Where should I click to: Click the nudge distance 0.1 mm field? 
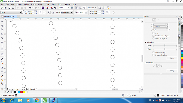click(x=81, y=12)
